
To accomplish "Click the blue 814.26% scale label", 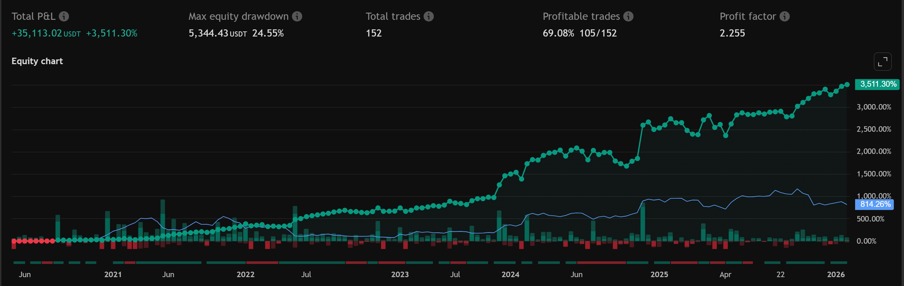I will click(875, 204).
